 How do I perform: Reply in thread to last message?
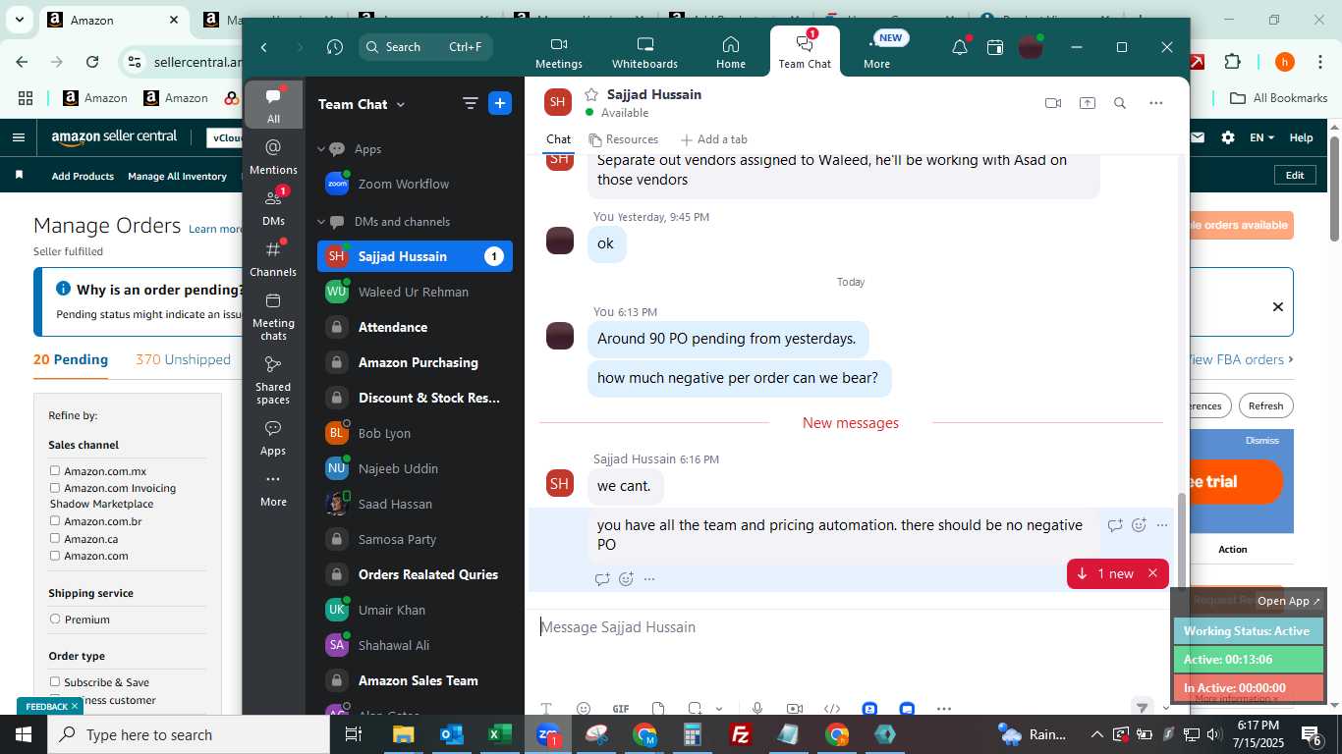coord(602,579)
